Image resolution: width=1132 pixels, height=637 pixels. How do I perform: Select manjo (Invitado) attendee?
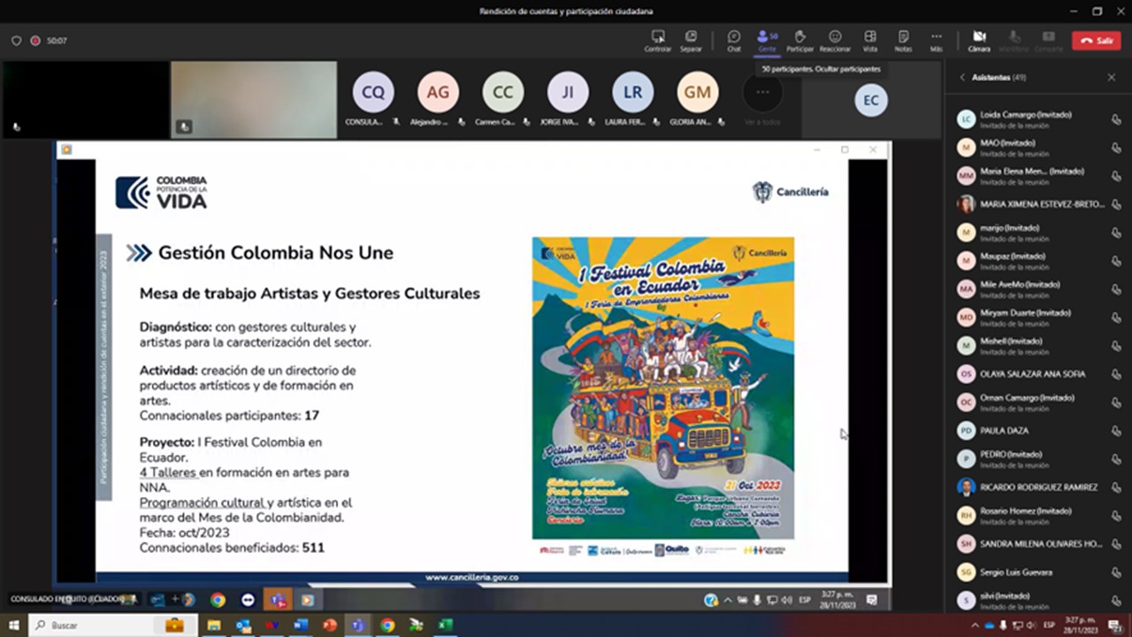click(1038, 232)
